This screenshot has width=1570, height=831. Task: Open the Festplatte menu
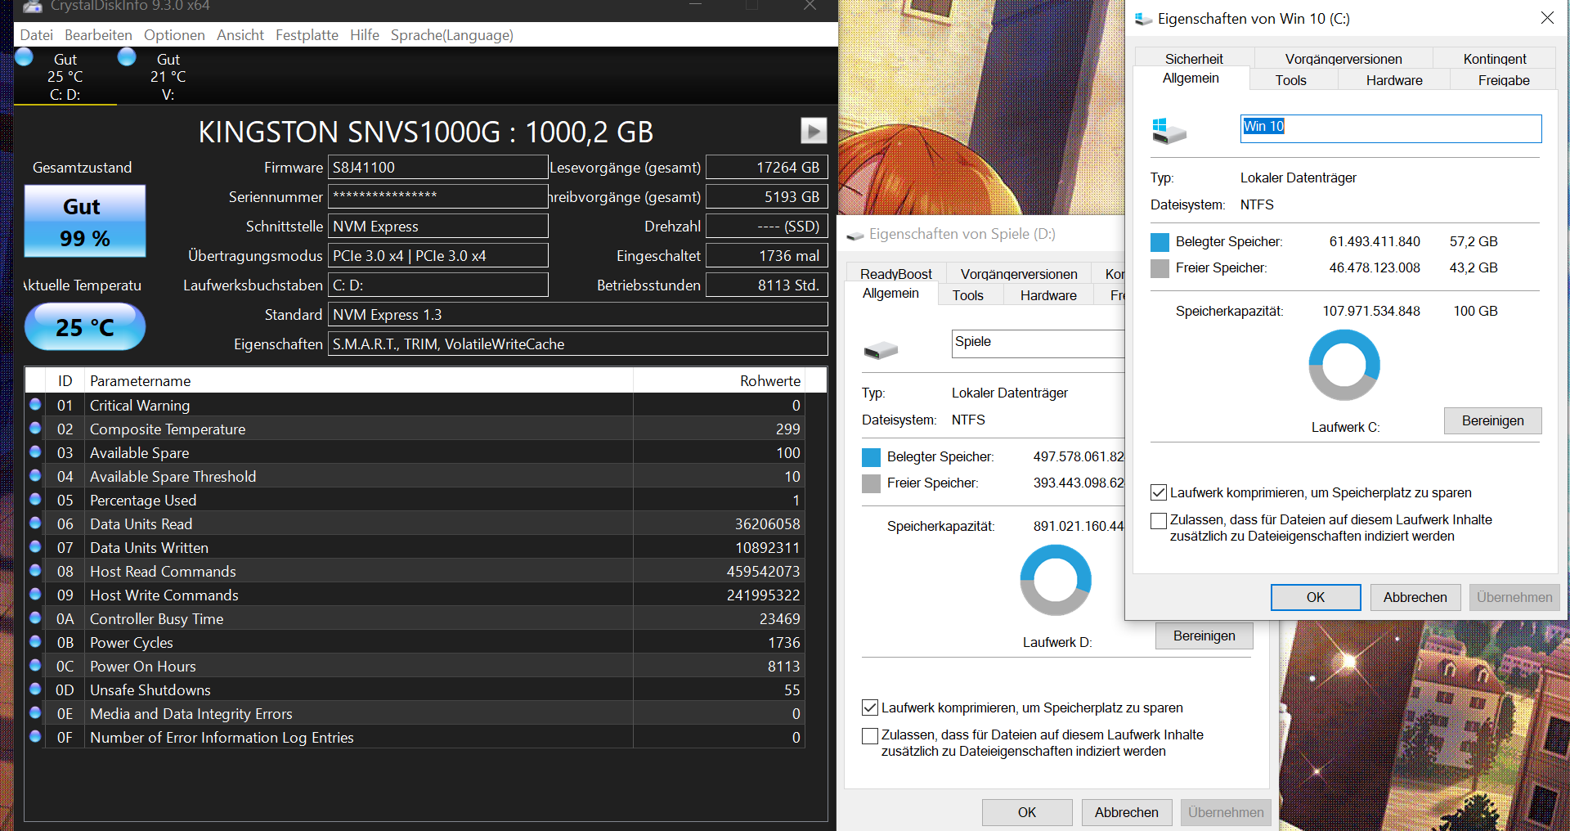pos(307,35)
